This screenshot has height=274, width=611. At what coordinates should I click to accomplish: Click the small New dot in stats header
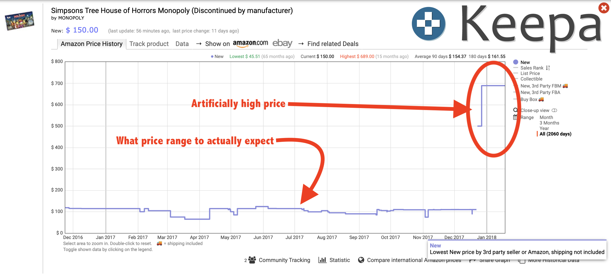212,56
